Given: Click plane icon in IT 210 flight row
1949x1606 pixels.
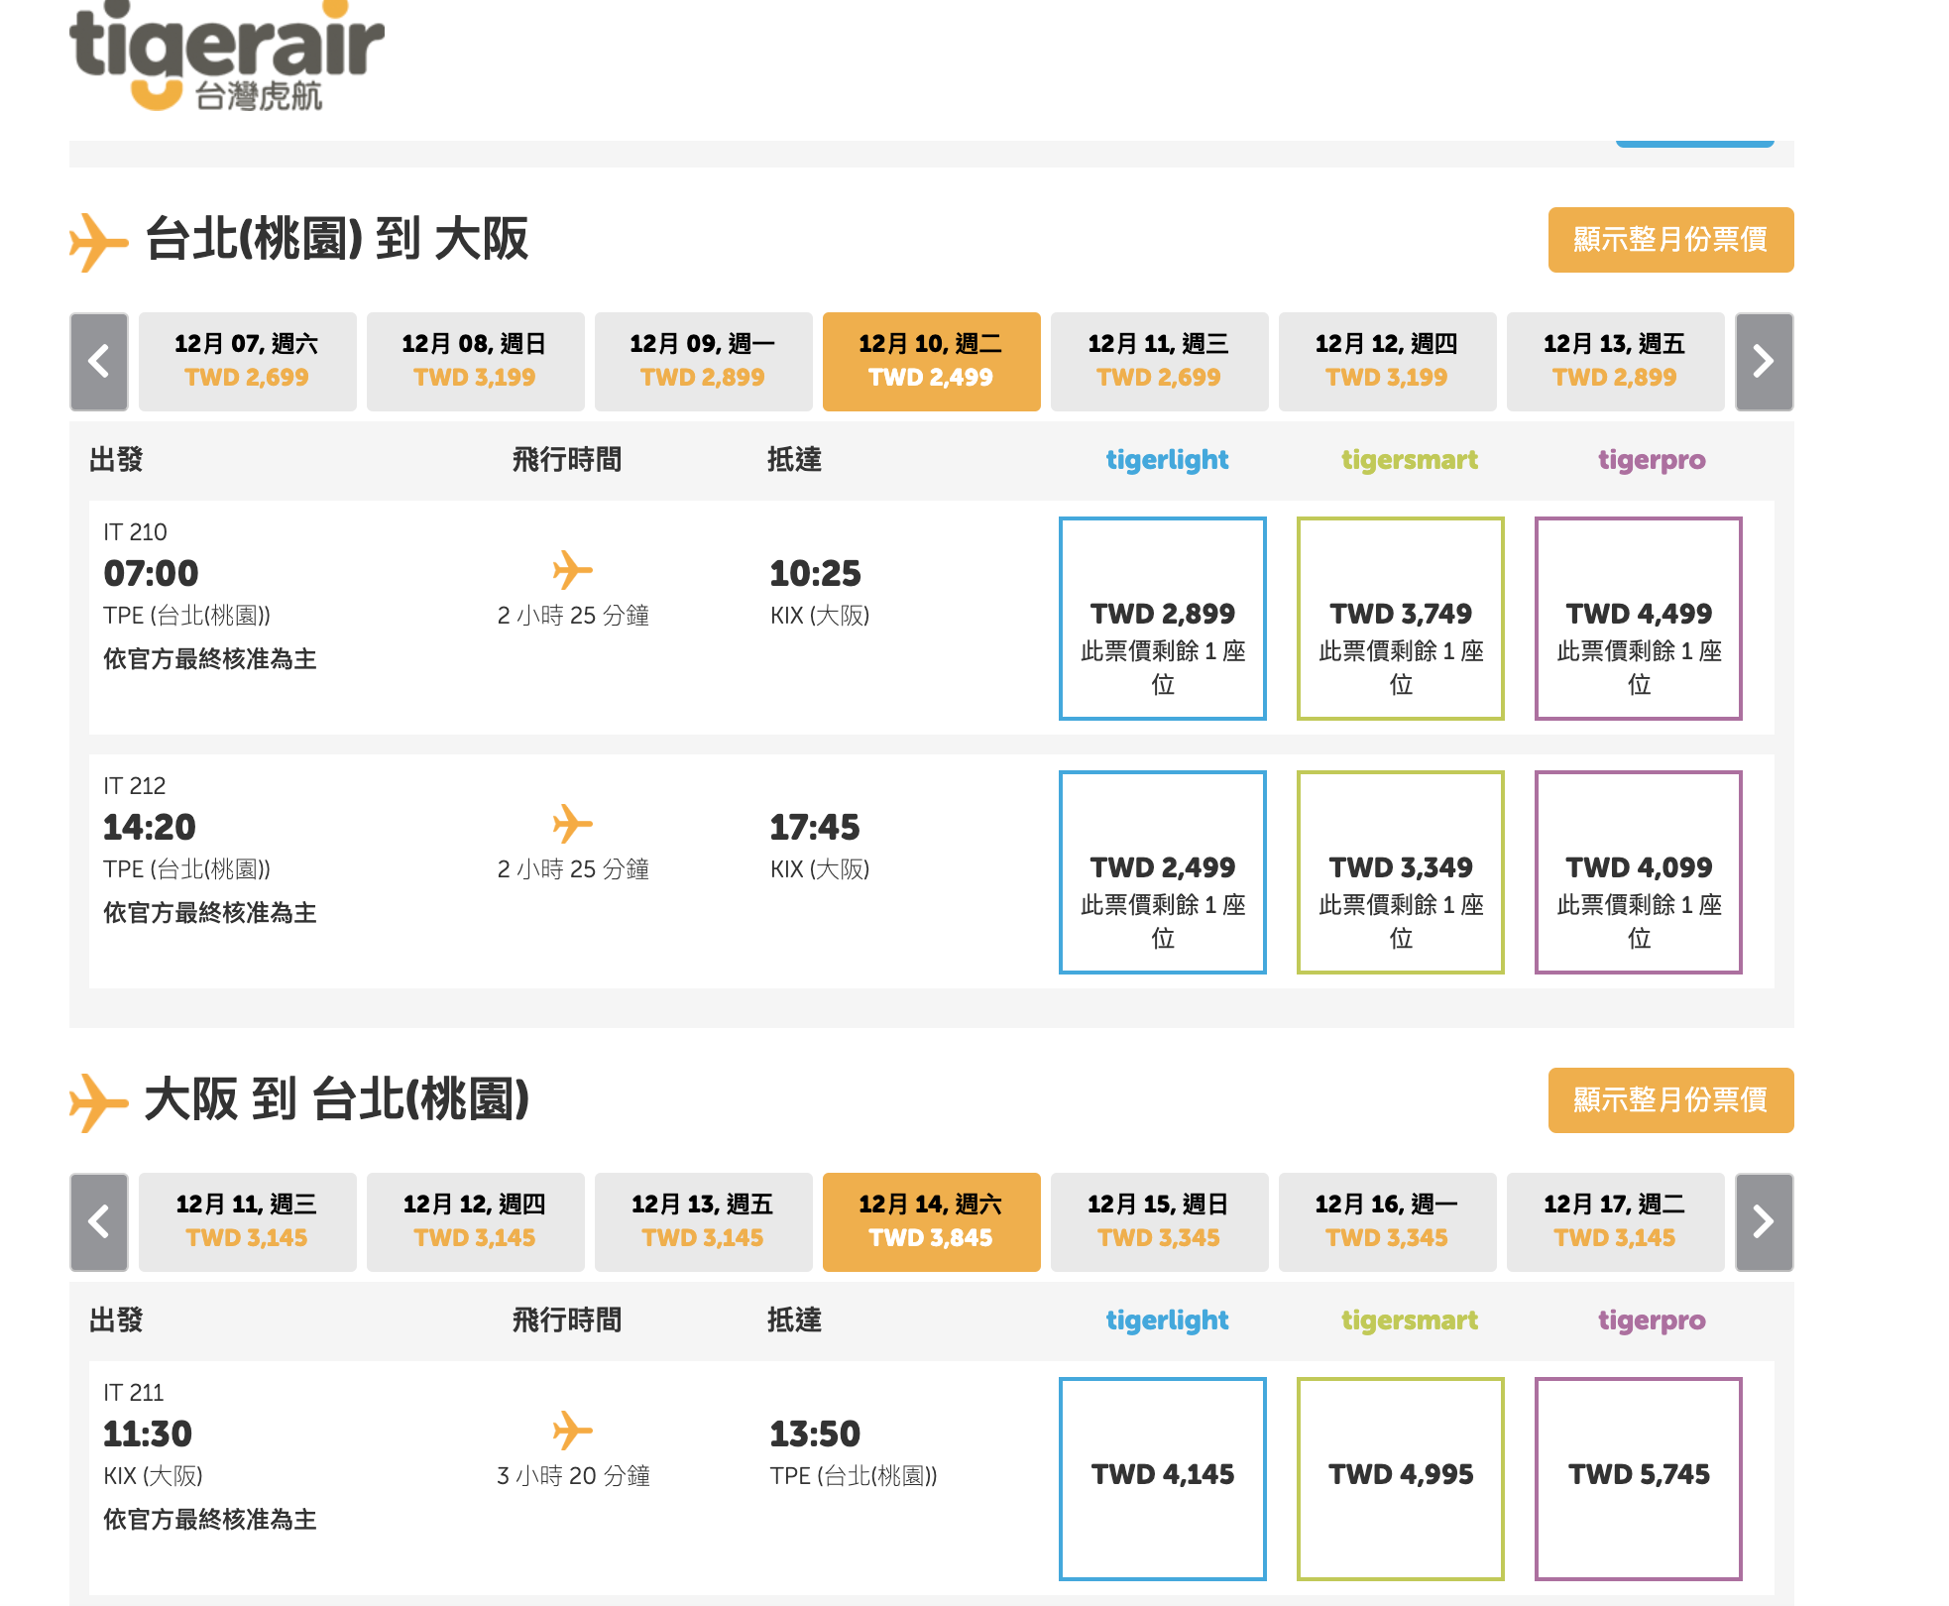Looking at the screenshot, I should [x=572, y=570].
